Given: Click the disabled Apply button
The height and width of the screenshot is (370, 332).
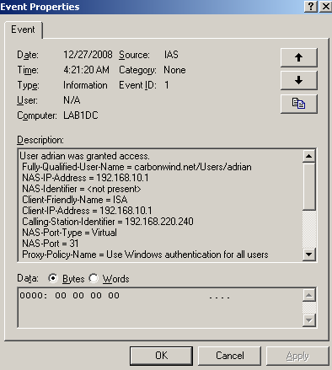Looking at the screenshot, I should (297, 356).
